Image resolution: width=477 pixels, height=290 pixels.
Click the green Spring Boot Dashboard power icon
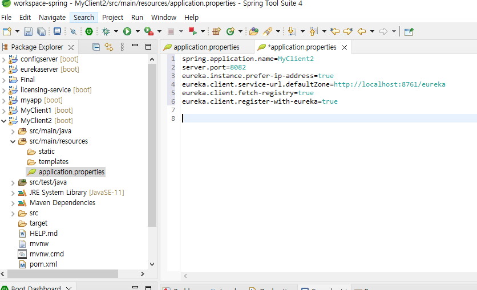(89, 31)
